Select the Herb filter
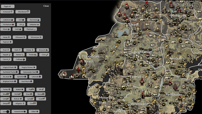The width and height of the screenshot is (202, 114). click(x=17, y=50)
